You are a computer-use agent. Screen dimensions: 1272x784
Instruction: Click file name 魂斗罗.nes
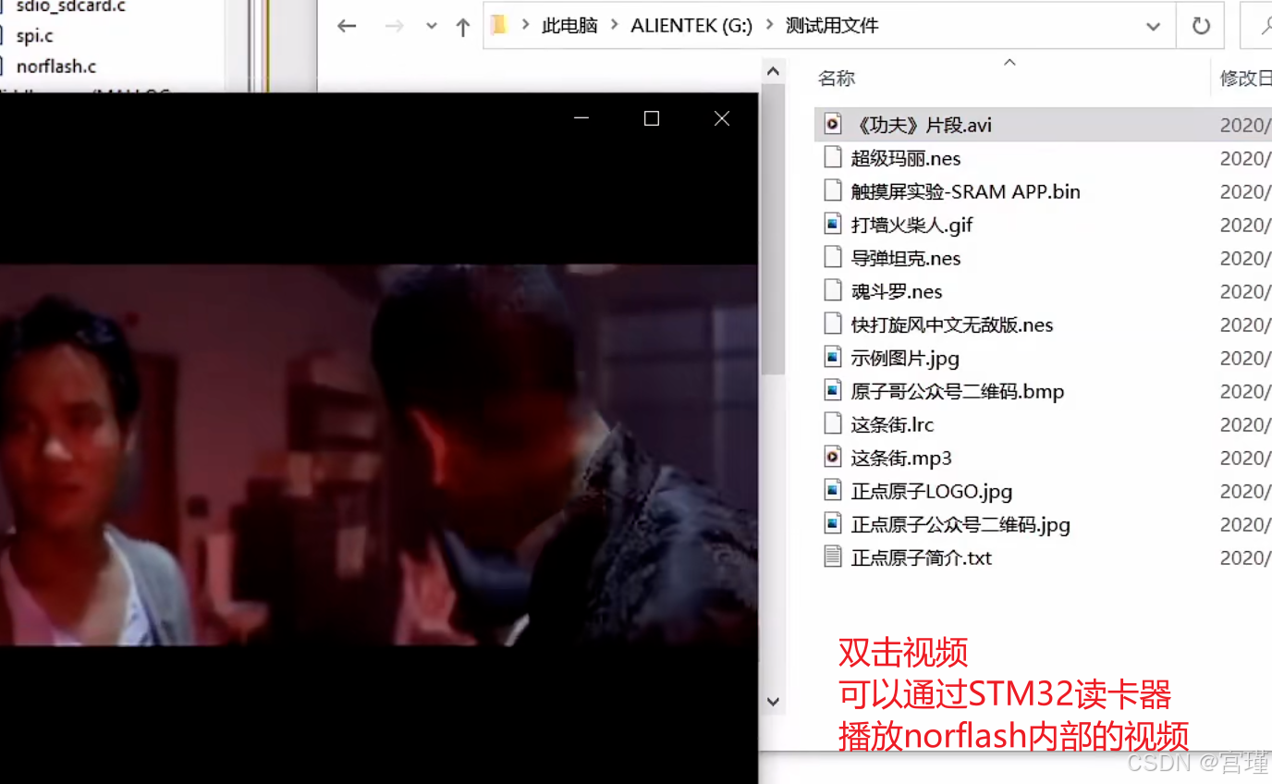(x=897, y=291)
